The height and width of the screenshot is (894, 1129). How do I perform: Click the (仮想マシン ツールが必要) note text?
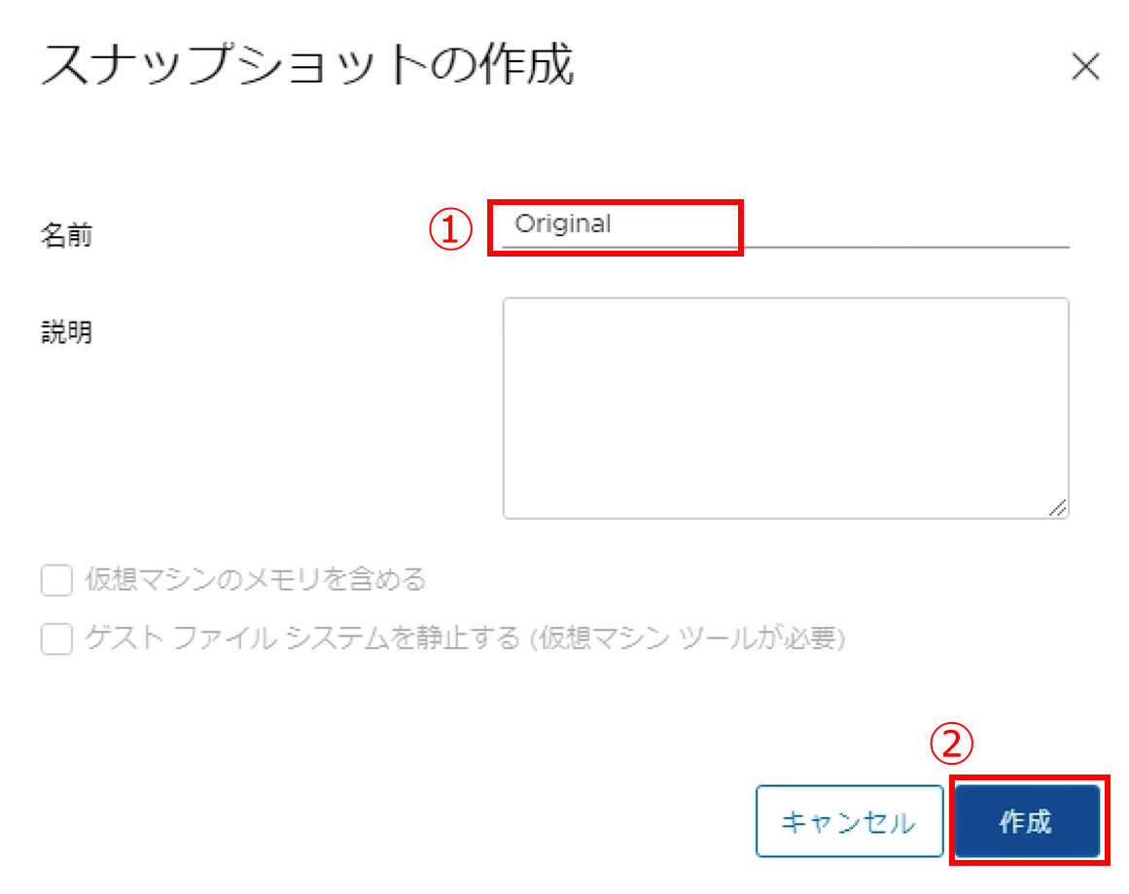pyautogui.click(x=688, y=638)
